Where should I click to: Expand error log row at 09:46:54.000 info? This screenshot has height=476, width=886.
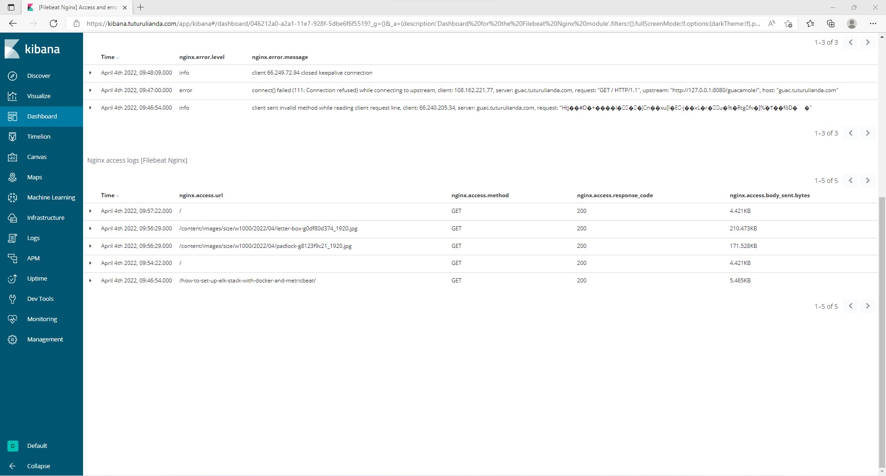[x=90, y=108]
